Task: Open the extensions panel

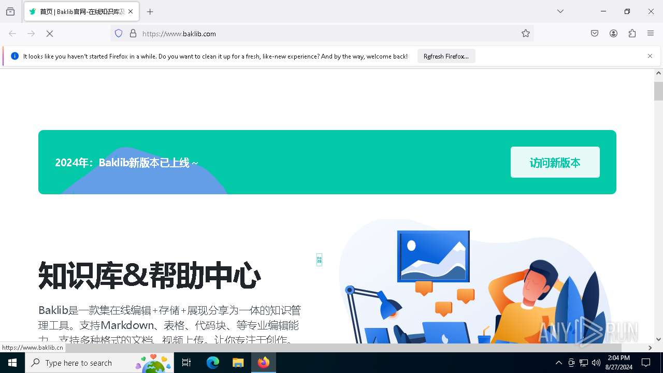Action: 632,34
